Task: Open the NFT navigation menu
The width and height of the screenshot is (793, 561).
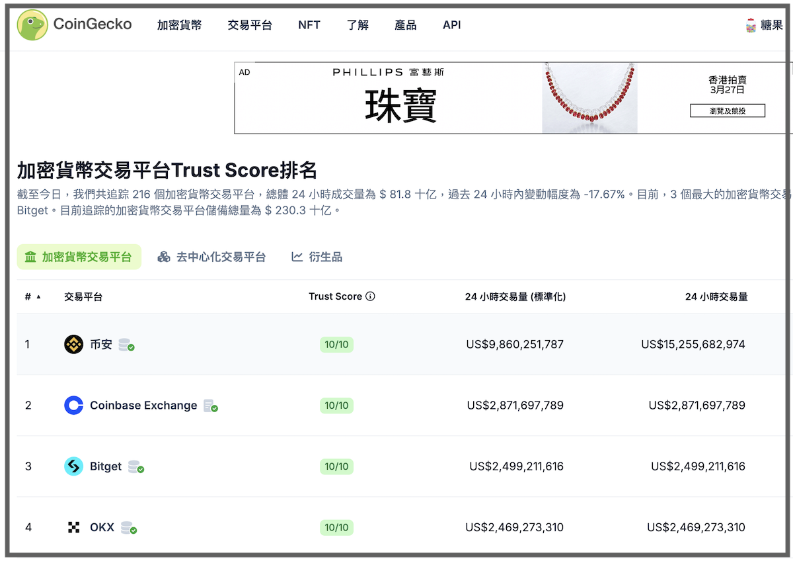Action: (309, 25)
